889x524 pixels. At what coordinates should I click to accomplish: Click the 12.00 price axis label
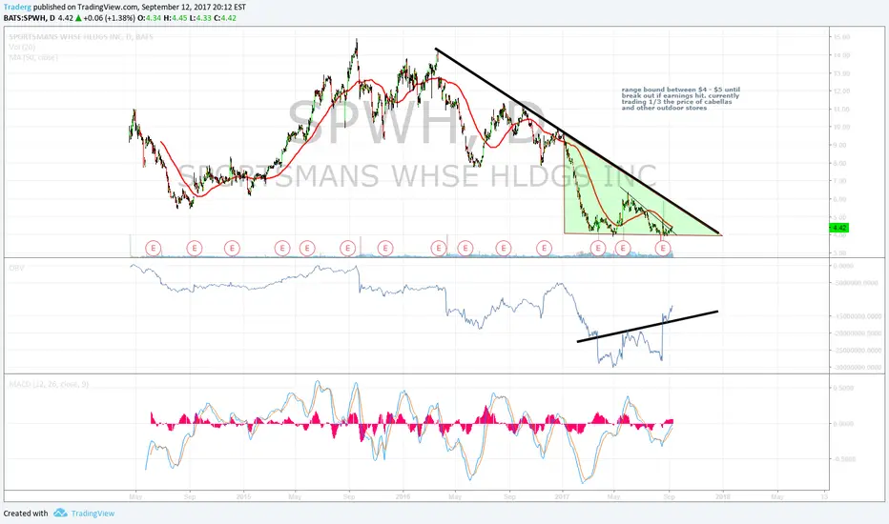click(842, 91)
